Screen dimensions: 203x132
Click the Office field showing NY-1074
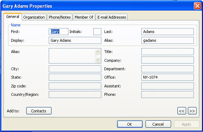(168, 77)
